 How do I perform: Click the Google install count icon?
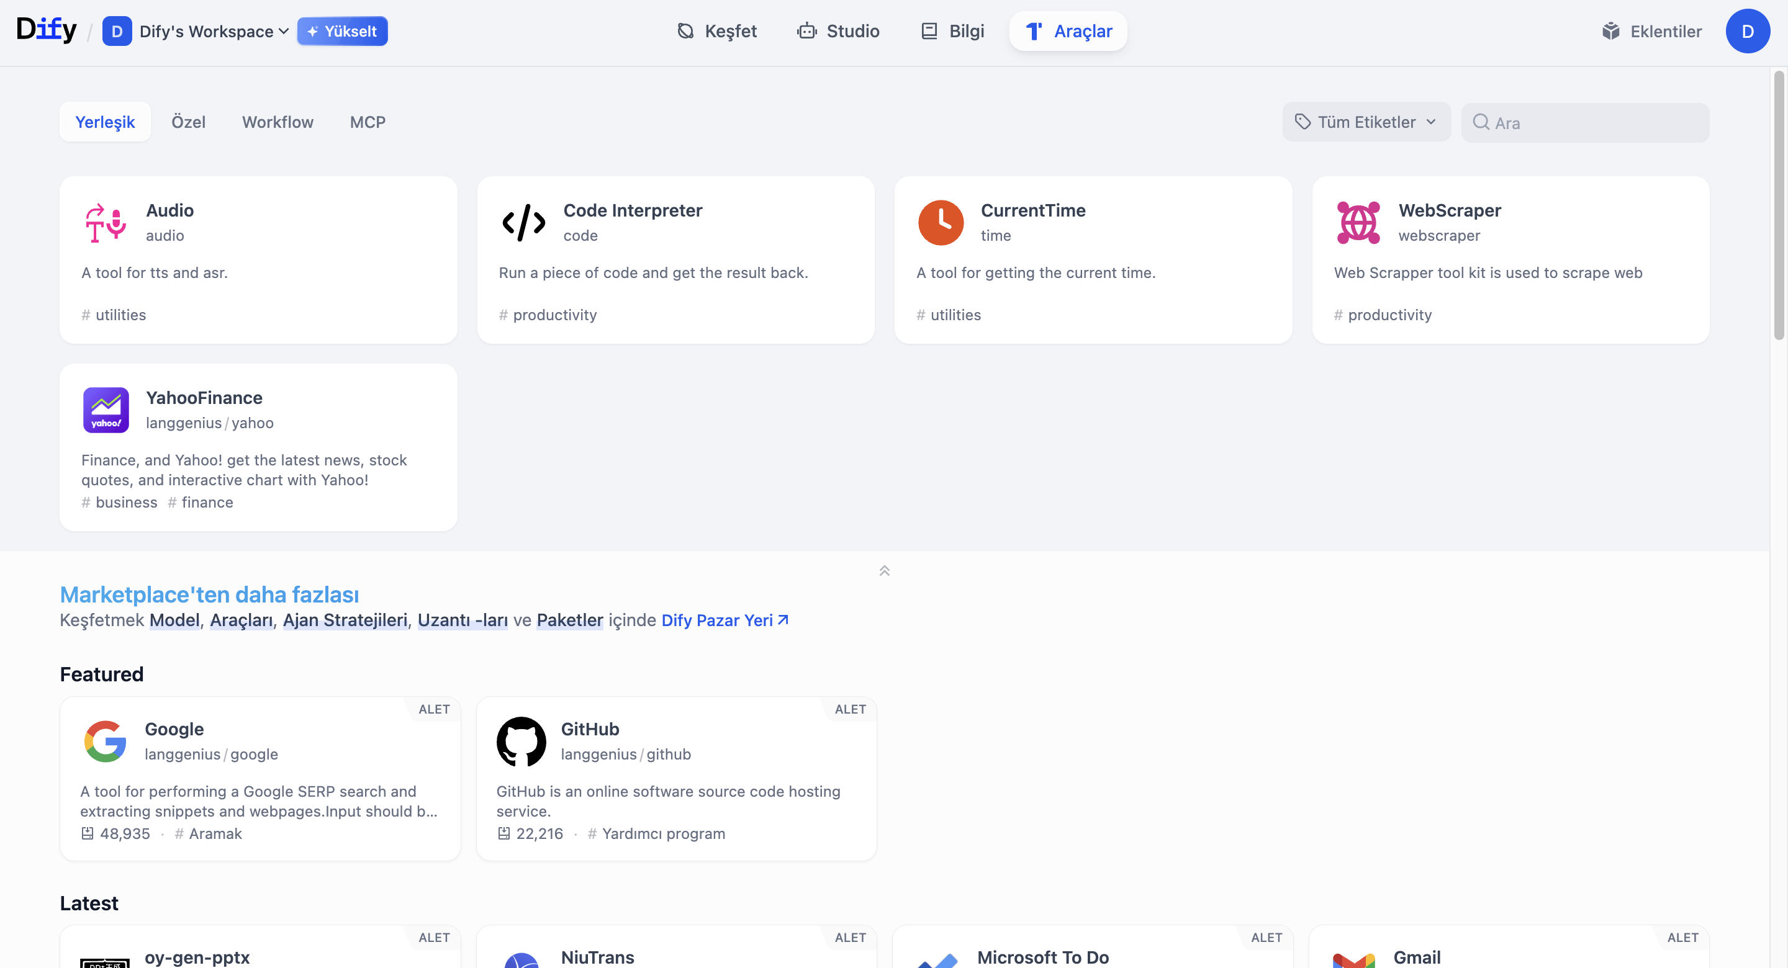tap(88, 833)
